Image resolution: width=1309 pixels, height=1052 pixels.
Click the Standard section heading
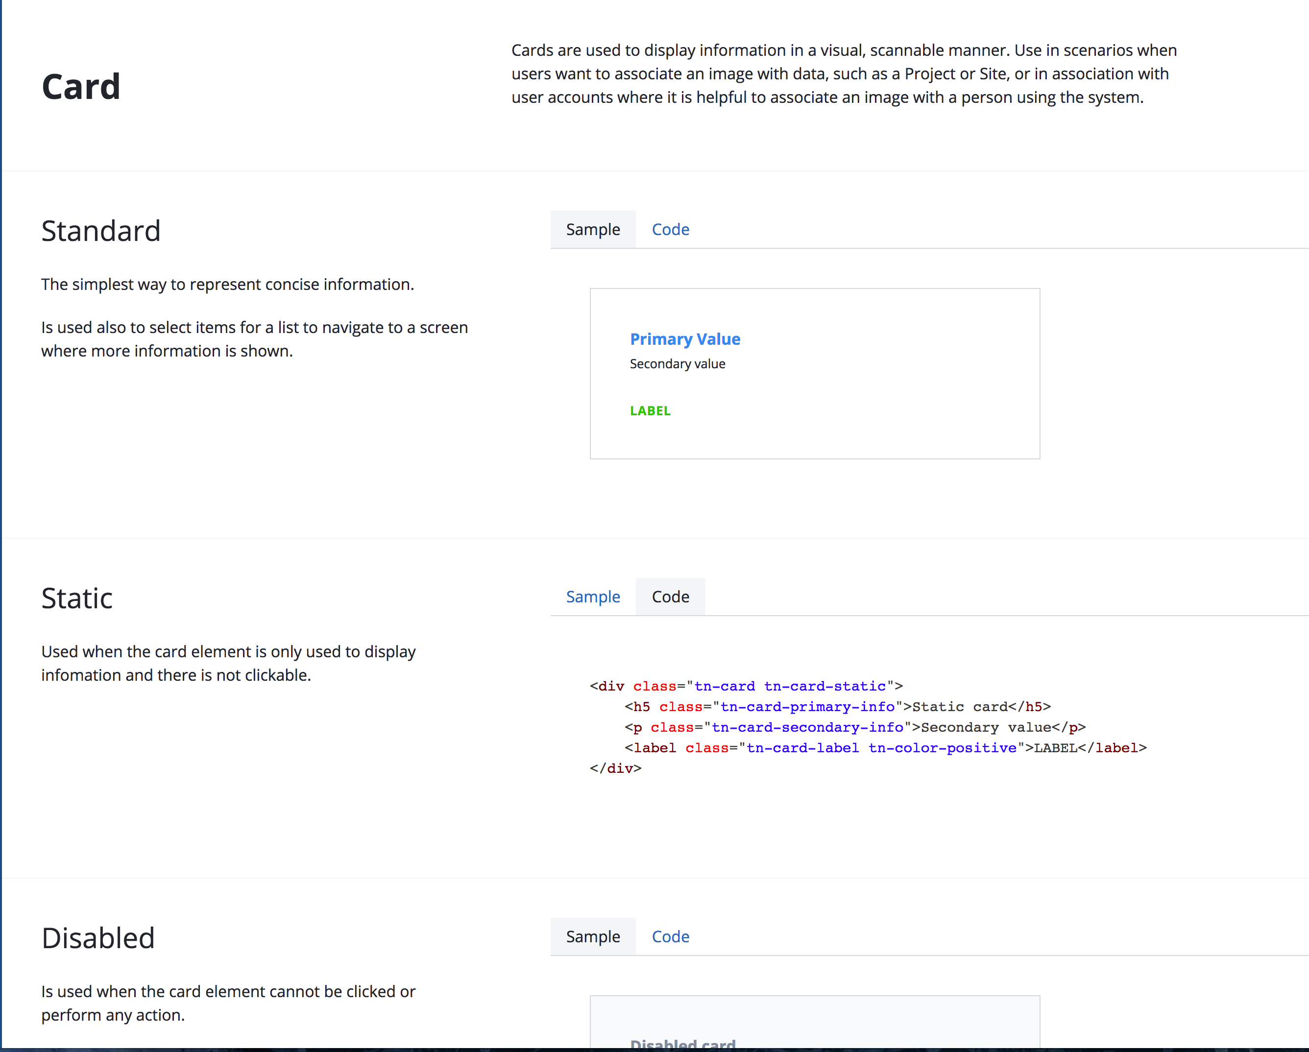pos(101,231)
